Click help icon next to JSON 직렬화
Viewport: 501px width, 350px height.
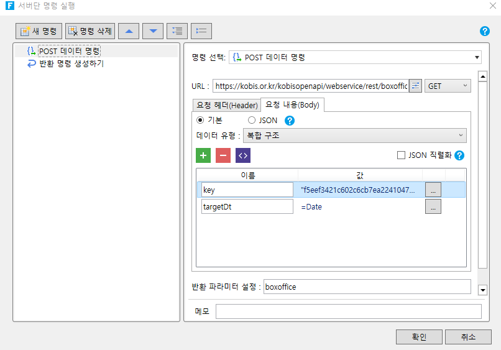coord(459,155)
